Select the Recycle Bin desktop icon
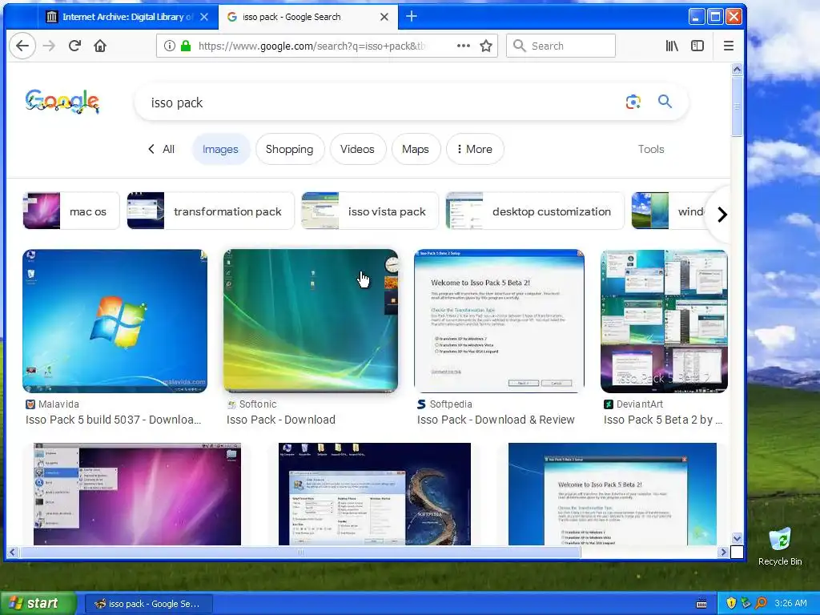The image size is (820, 615). click(780, 547)
